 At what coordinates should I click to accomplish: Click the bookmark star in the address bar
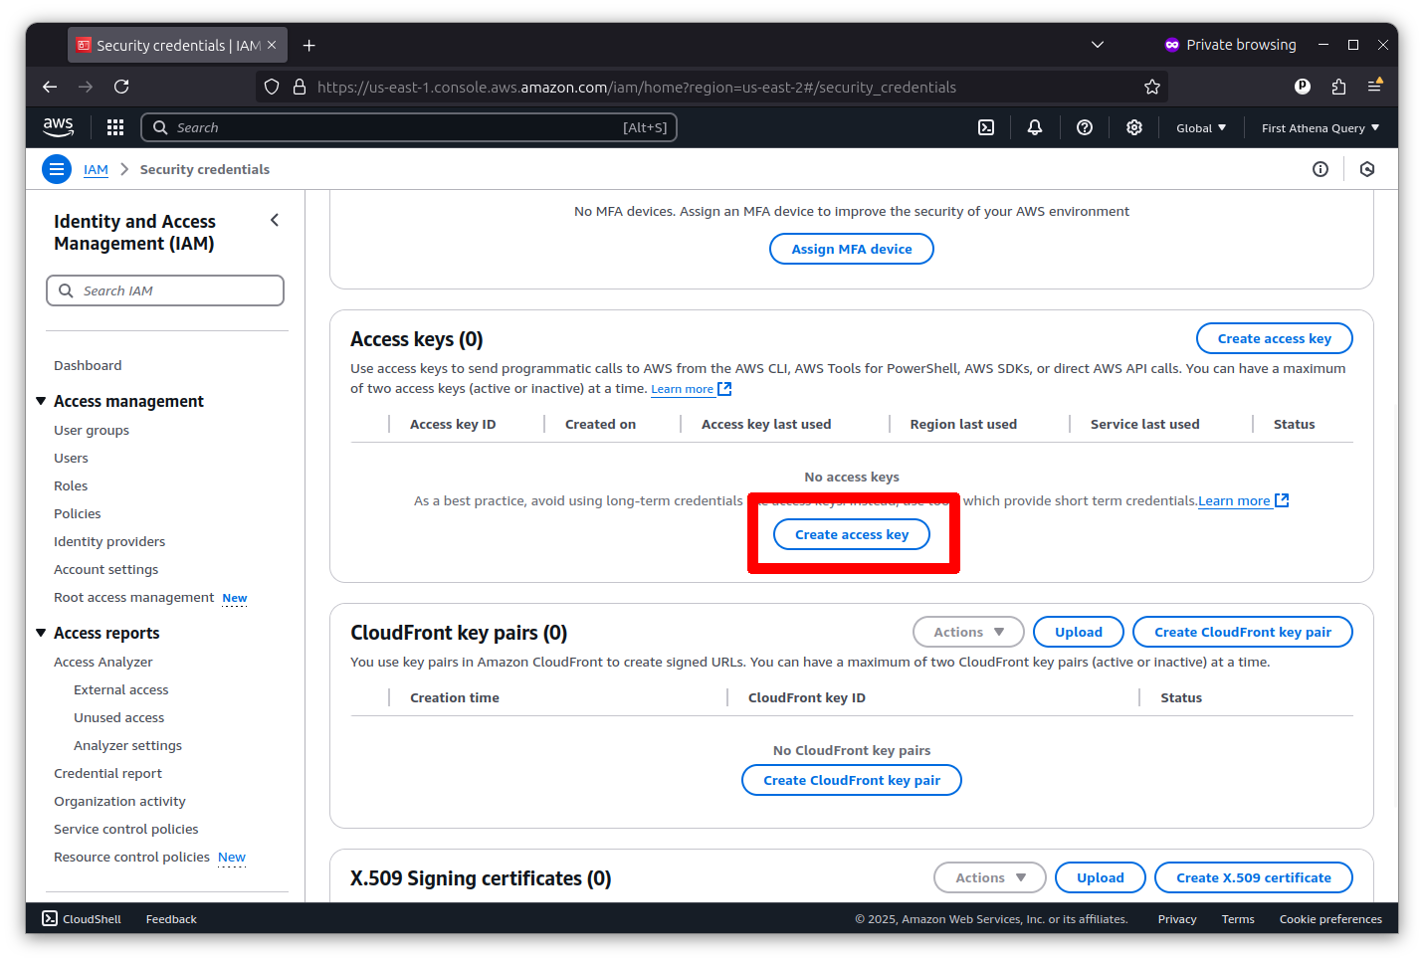point(1152,87)
